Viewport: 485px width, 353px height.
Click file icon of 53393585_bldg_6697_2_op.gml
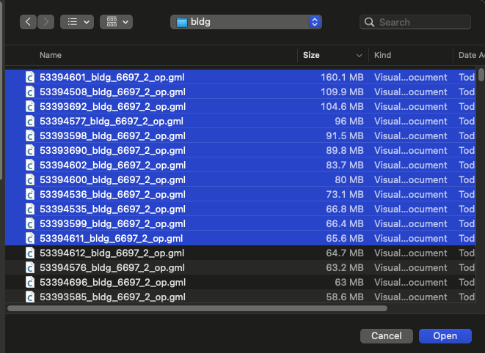(x=30, y=297)
